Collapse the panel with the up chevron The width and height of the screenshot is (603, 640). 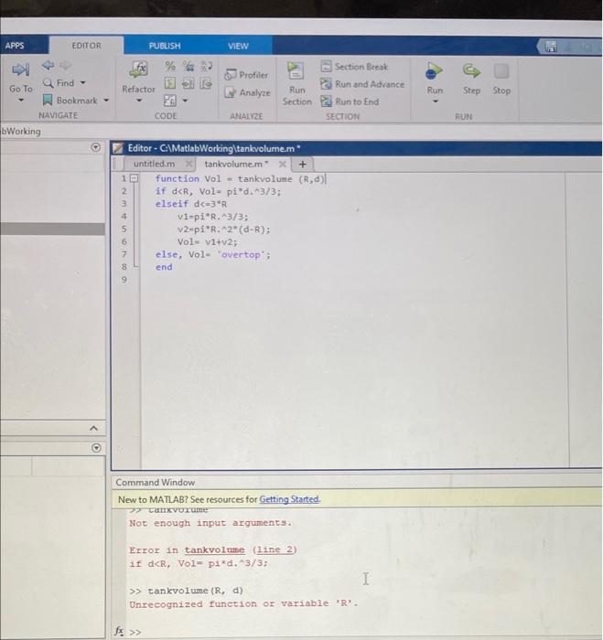click(x=93, y=428)
